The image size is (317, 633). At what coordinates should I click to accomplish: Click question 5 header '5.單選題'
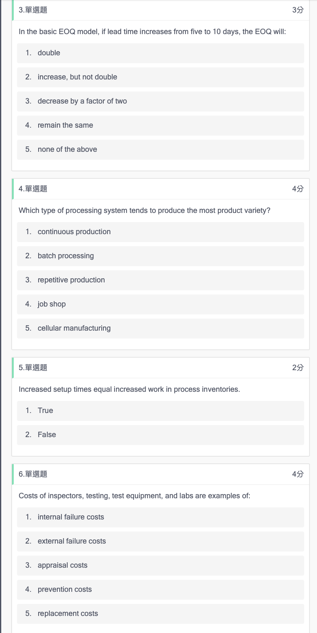coord(33,368)
